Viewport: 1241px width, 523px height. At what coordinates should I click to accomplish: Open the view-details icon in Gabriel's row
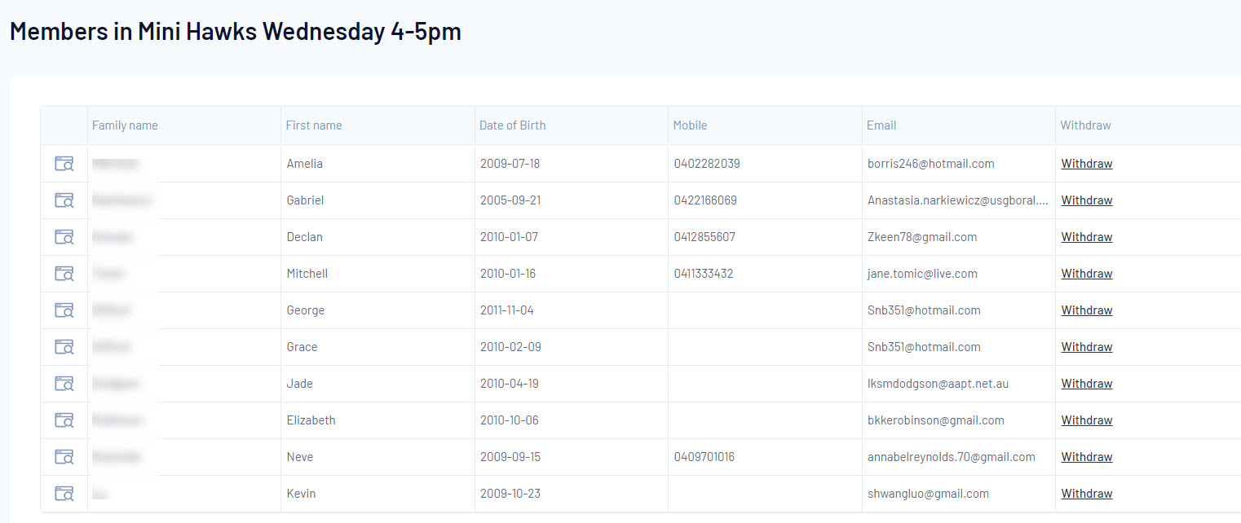pos(64,200)
